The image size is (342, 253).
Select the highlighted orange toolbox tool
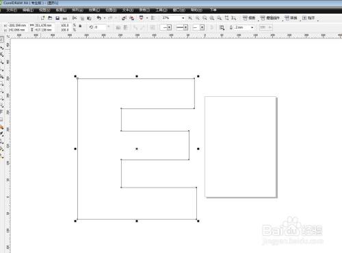[x=1, y=128]
